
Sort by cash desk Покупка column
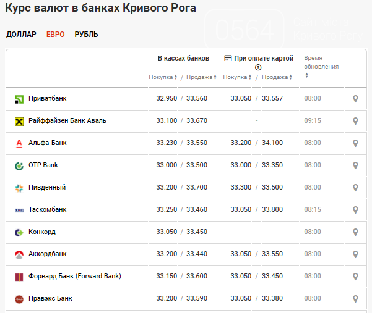163,77
